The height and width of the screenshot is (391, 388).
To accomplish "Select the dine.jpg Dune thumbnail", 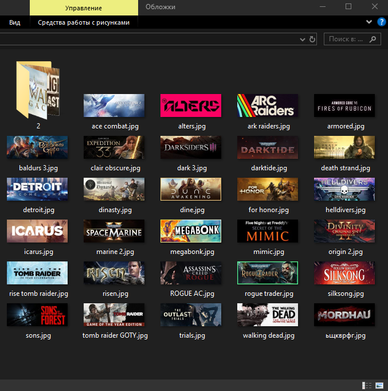I will click(x=191, y=189).
